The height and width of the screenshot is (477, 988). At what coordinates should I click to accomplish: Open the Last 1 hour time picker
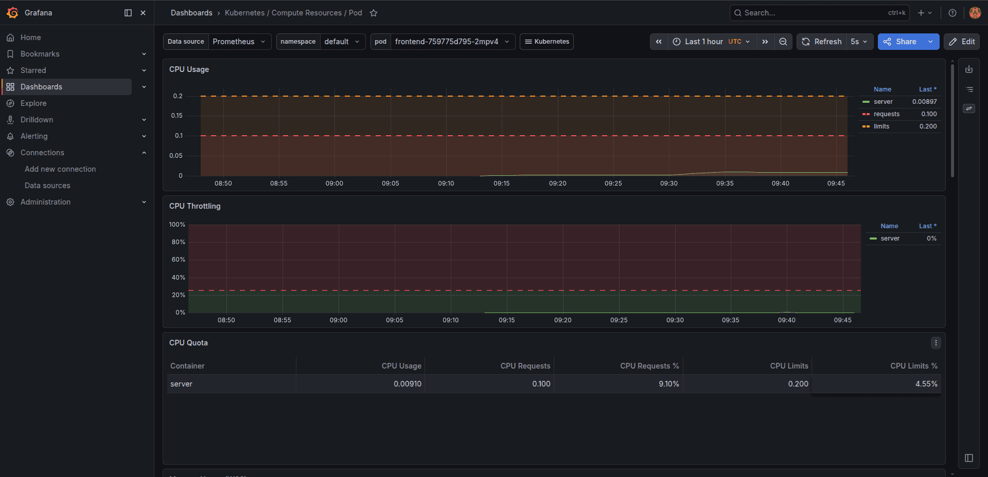coord(712,42)
